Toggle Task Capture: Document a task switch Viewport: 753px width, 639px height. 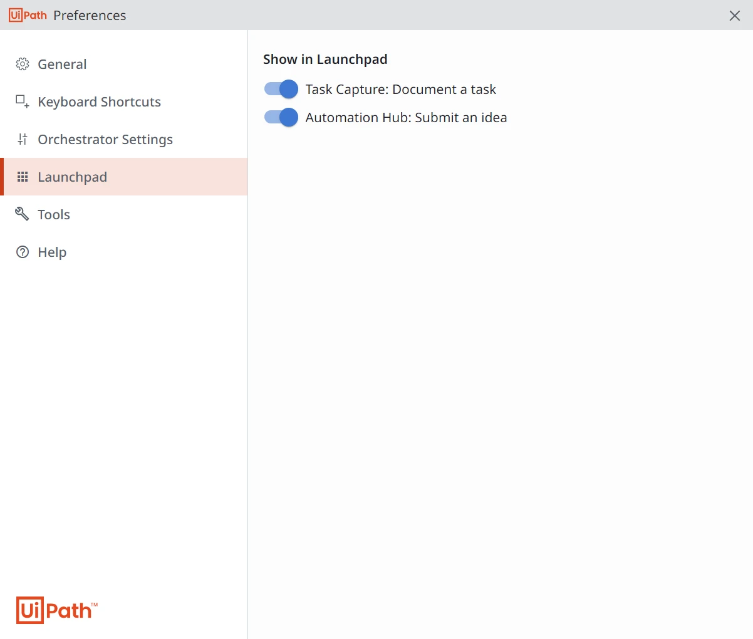tap(281, 89)
